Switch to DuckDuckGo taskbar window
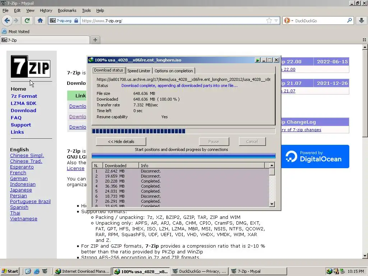This screenshot has height=276, width=368. (x=199, y=271)
